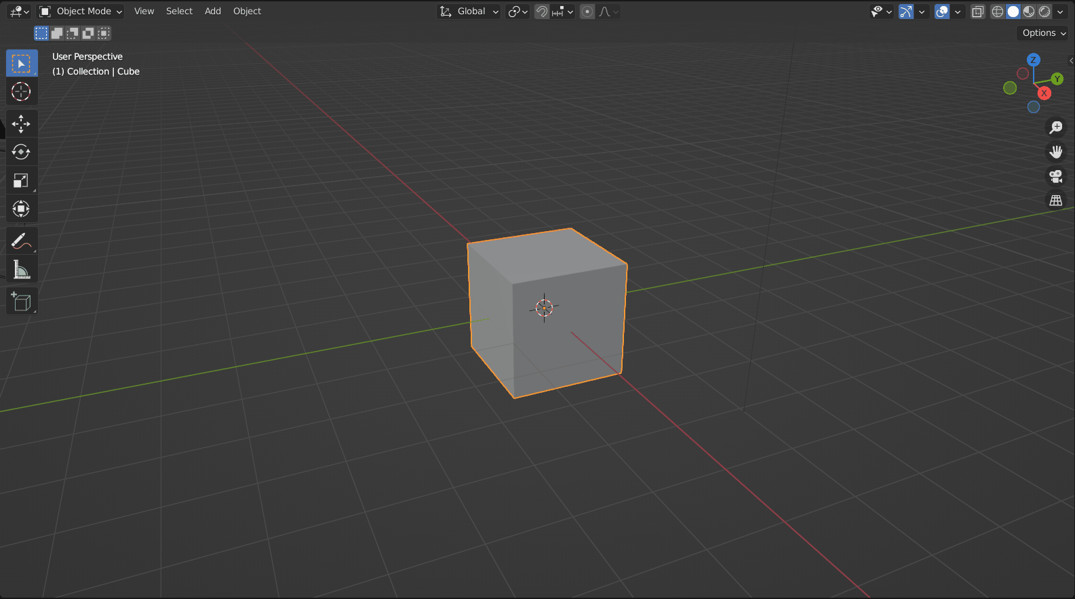Select the Rotate tool
The image size is (1075, 599).
(22, 152)
